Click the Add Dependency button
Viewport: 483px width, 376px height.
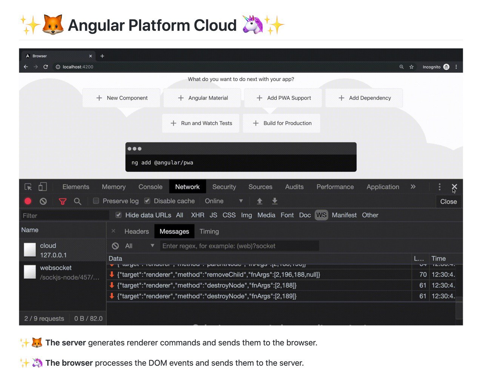pyautogui.click(x=364, y=98)
